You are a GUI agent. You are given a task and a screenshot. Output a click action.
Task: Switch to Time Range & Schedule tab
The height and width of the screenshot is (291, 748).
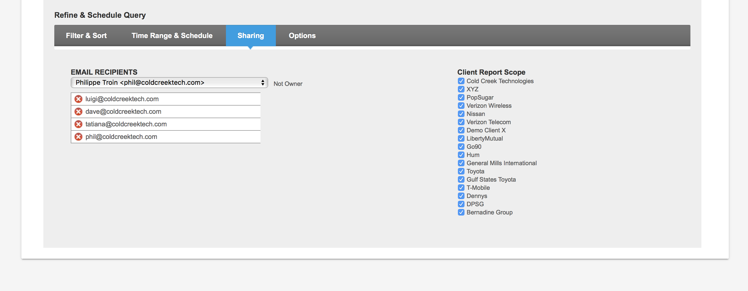click(172, 36)
